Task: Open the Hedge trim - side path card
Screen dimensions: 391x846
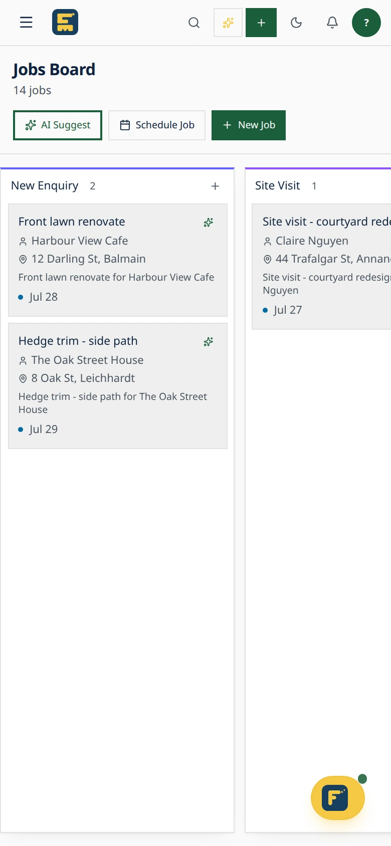Action: point(118,386)
